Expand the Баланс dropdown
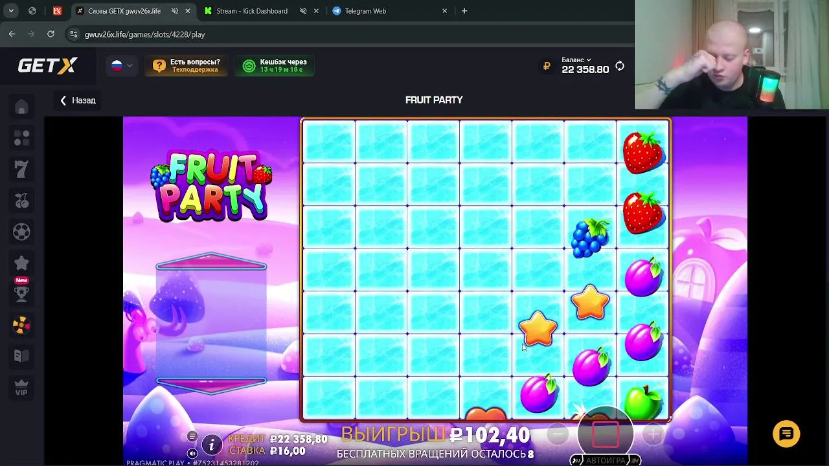This screenshot has width=829, height=466. click(x=576, y=60)
